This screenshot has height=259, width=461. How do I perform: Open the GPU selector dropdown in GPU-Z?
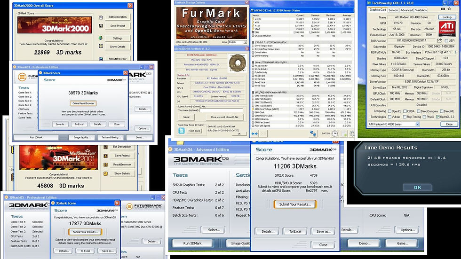(x=394, y=124)
